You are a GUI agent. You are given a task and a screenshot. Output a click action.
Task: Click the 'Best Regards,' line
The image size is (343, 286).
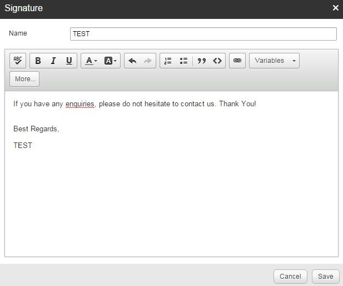36,129
